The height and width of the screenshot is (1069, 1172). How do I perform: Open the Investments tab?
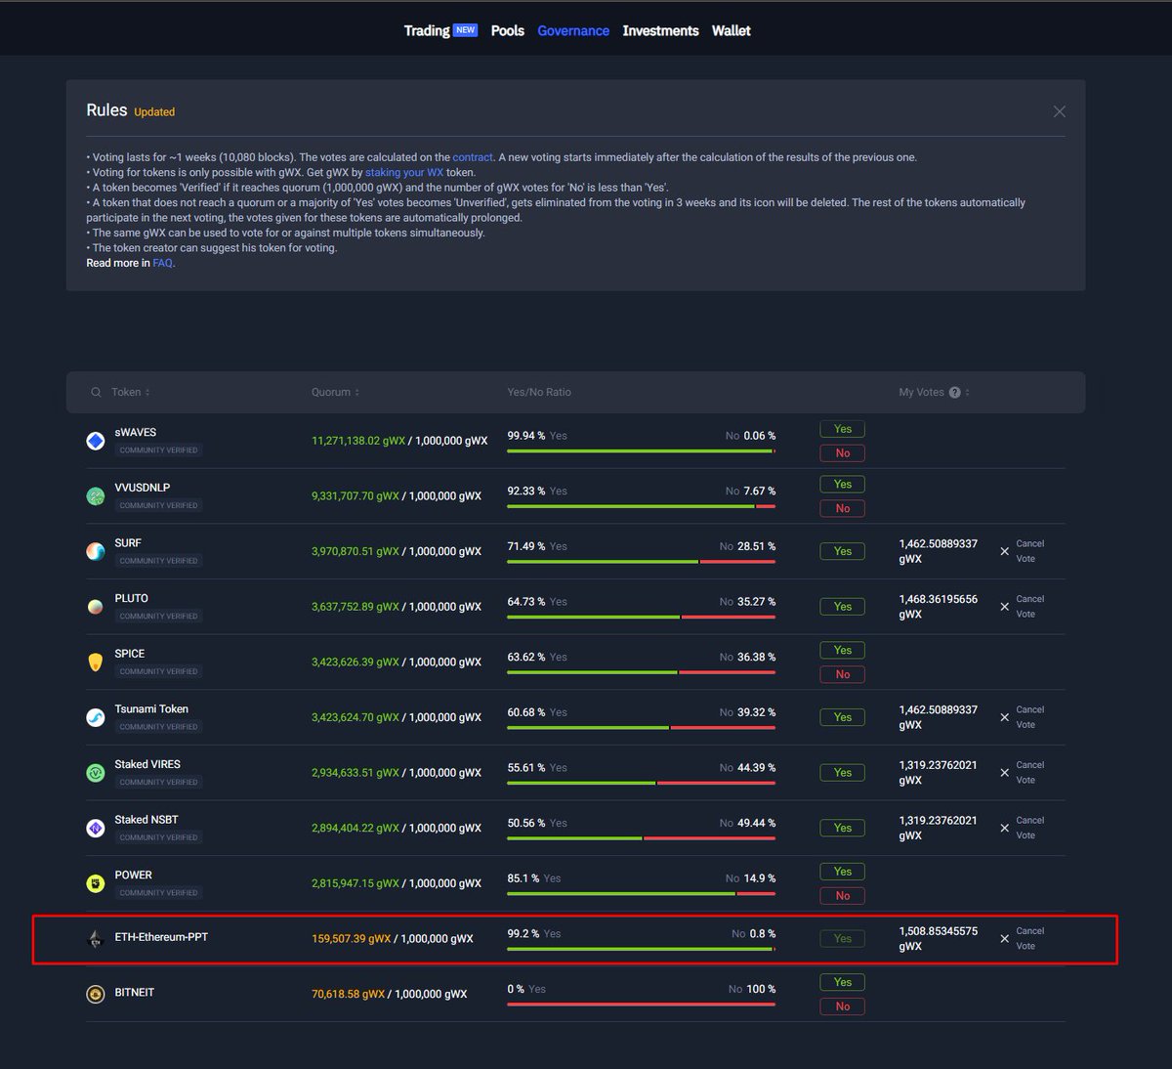[x=660, y=31]
